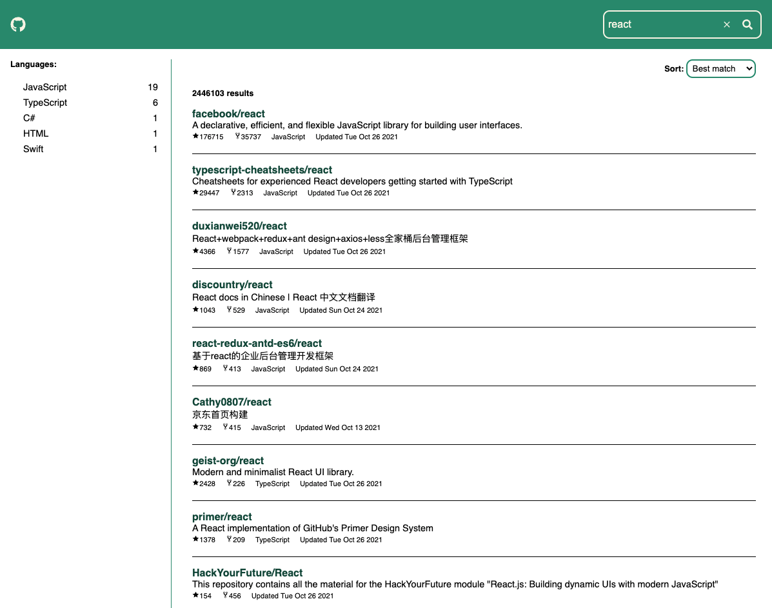Click "React docs in Chinese" description
This screenshot has height=608, width=772.
pos(284,297)
